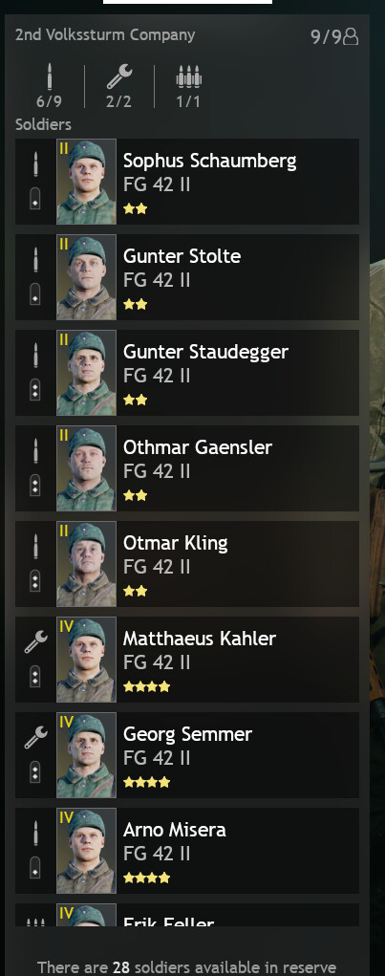Click rank insignia icon beside Gunter Staudegger
The width and height of the screenshot is (385, 976).
point(35,390)
